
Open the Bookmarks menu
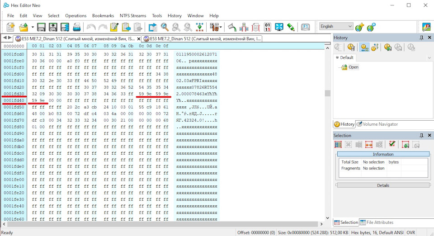(x=103, y=16)
